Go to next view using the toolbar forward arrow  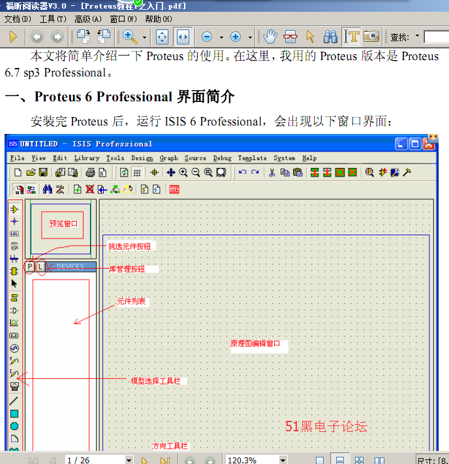57,37
